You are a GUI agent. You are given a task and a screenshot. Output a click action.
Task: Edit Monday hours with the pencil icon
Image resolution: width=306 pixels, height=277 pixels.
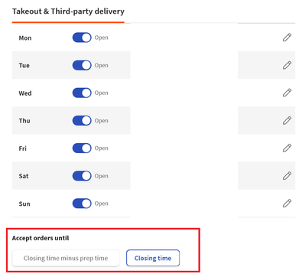287,37
